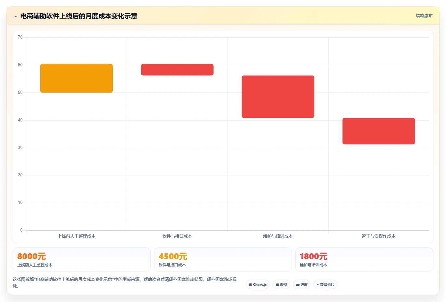Open the 8000元 data card

click(82, 259)
